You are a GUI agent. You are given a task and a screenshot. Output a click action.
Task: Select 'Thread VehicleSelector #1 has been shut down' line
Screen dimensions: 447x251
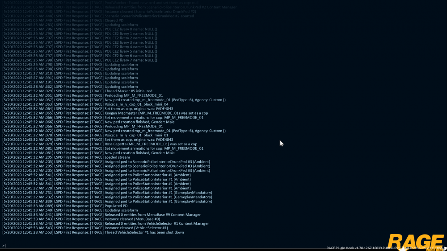coord(93,232)
